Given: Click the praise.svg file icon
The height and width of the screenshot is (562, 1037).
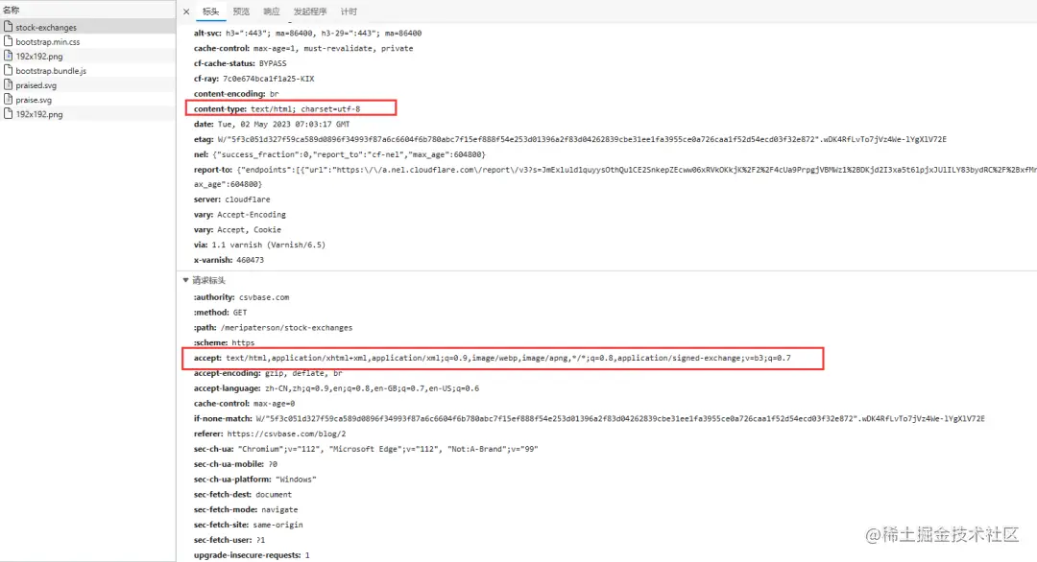Looking at the screenshot, I should (x=8, y=99).
